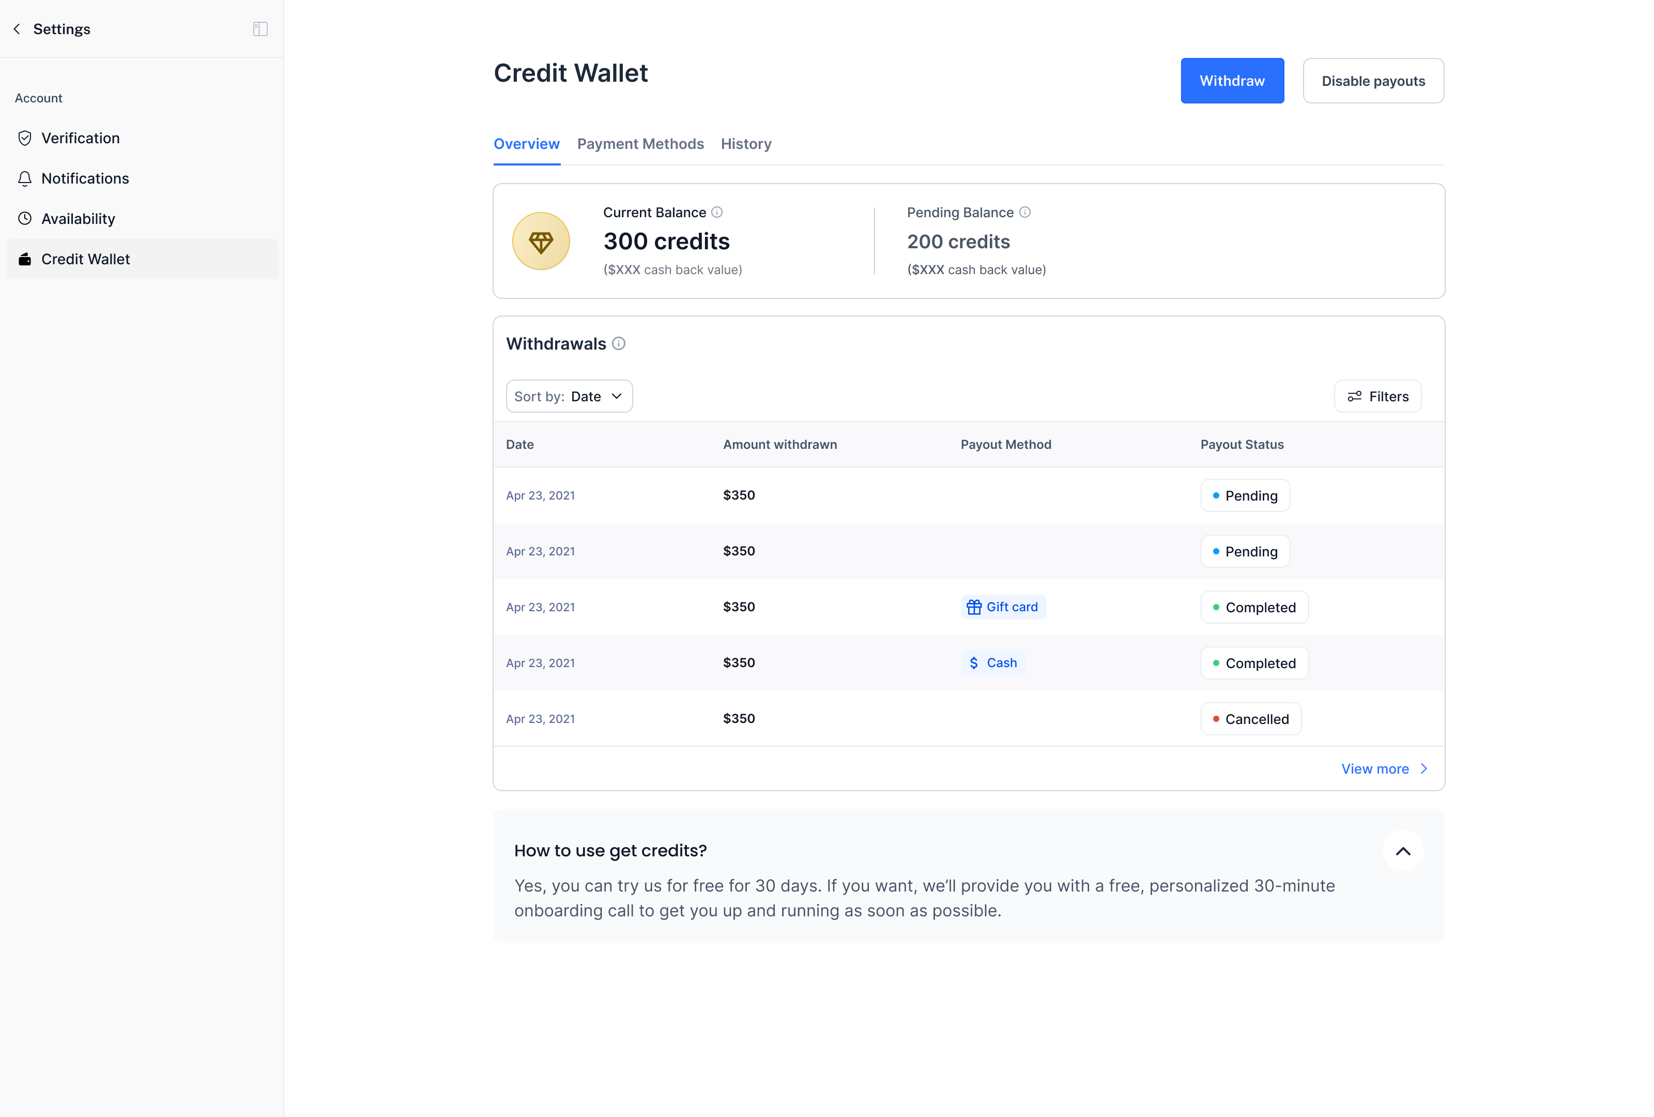Viewport: 1654px width, 1117px height.
Task: Click the gold diamond credits icon
Action: (541, 241)
